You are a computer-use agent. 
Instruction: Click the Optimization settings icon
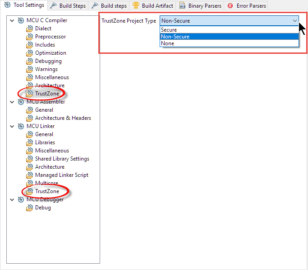tap(30, 53)
